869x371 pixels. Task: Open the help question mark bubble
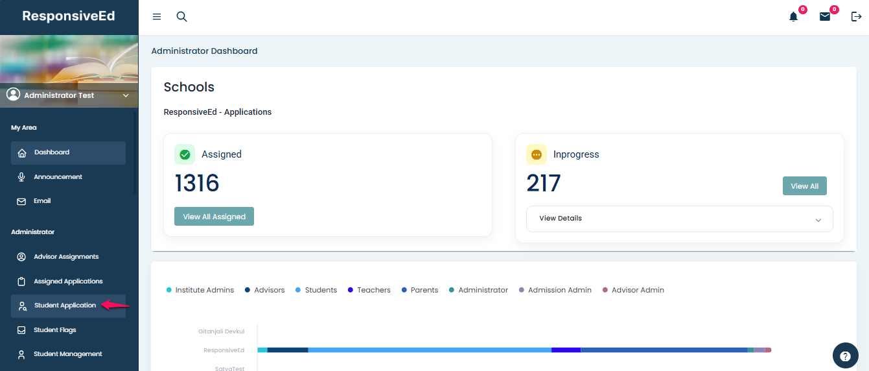point(845,356)
